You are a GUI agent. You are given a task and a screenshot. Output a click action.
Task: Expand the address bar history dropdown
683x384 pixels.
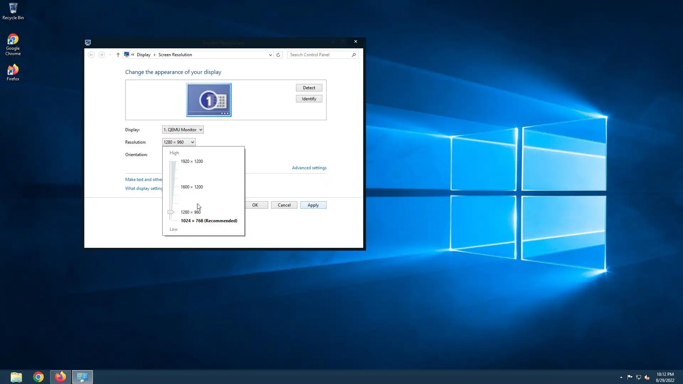click(x=270, y=55)
